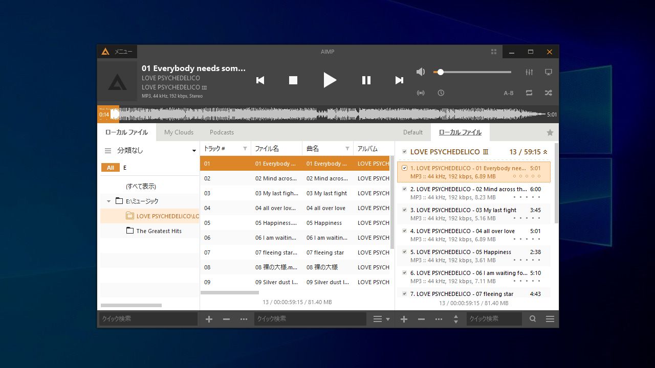Uncheck playlist track 1 Everybody needs checkbox
Image resolution: width=655 pixels, height=368 pixels.
pos(404,168)
